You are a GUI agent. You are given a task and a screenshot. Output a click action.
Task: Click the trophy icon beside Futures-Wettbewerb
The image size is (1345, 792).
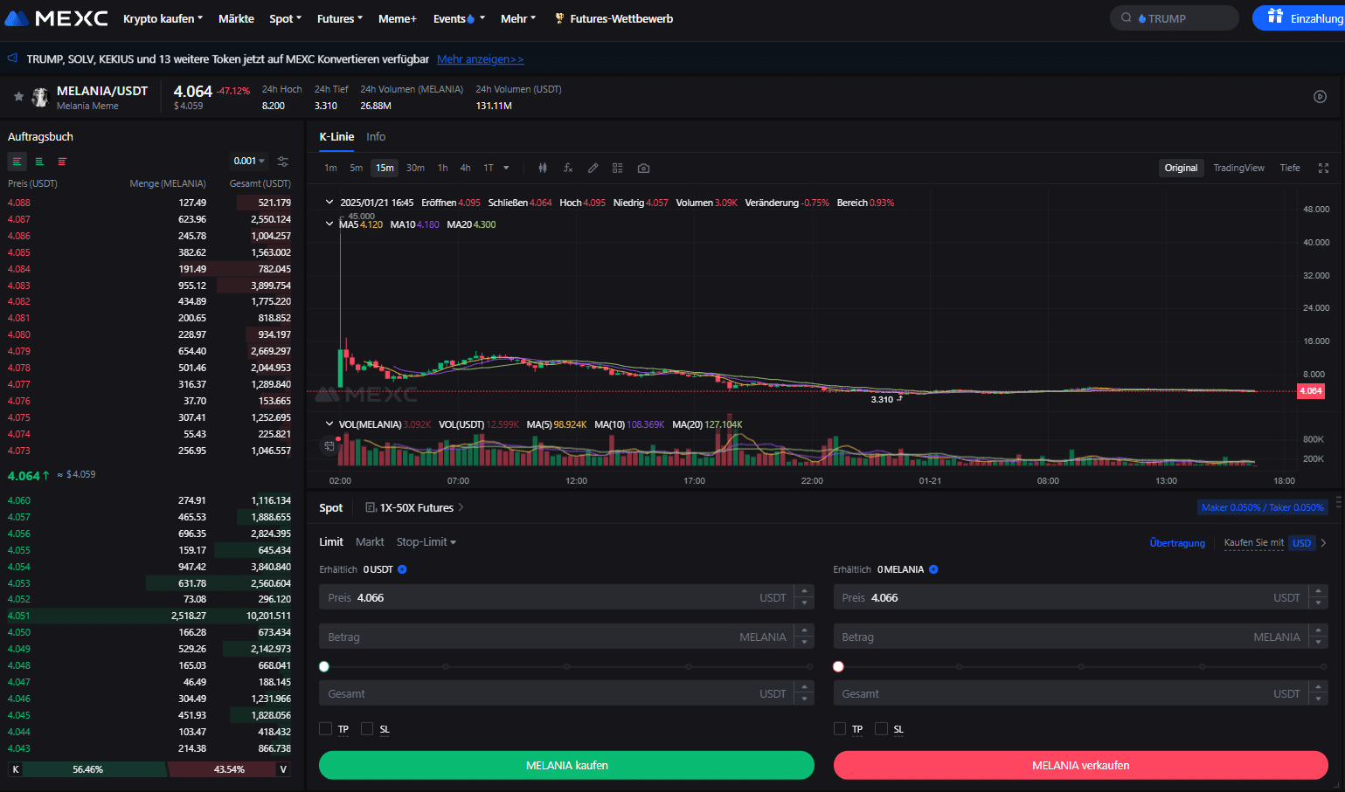click(559, 18)
